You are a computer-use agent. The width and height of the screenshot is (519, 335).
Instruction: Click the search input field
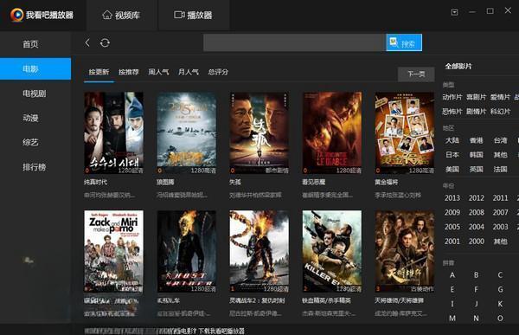tap(295, 42)
